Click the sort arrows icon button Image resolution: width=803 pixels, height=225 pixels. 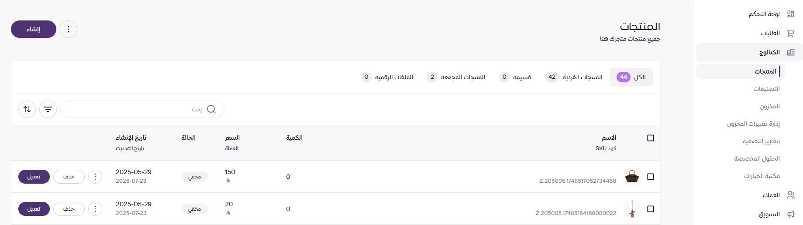point(27,109)
